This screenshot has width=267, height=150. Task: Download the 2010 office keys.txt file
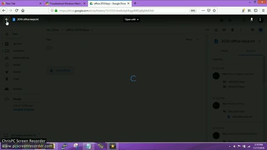point(252,20)
